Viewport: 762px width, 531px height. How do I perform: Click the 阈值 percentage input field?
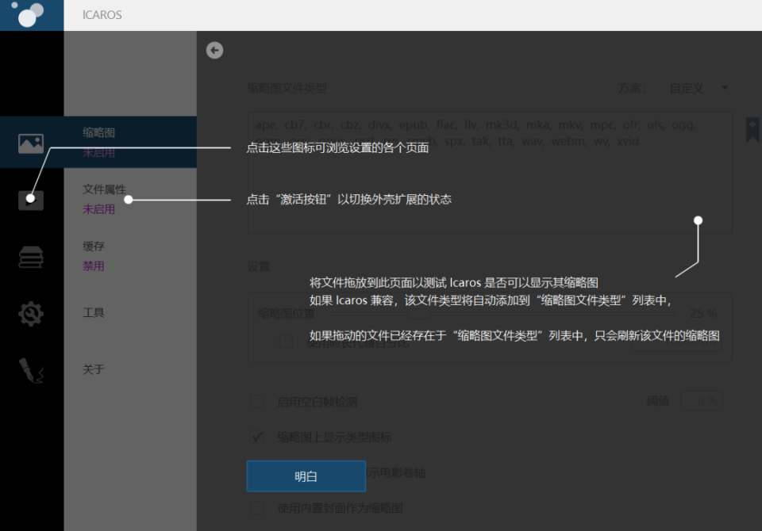coord(702,400)
